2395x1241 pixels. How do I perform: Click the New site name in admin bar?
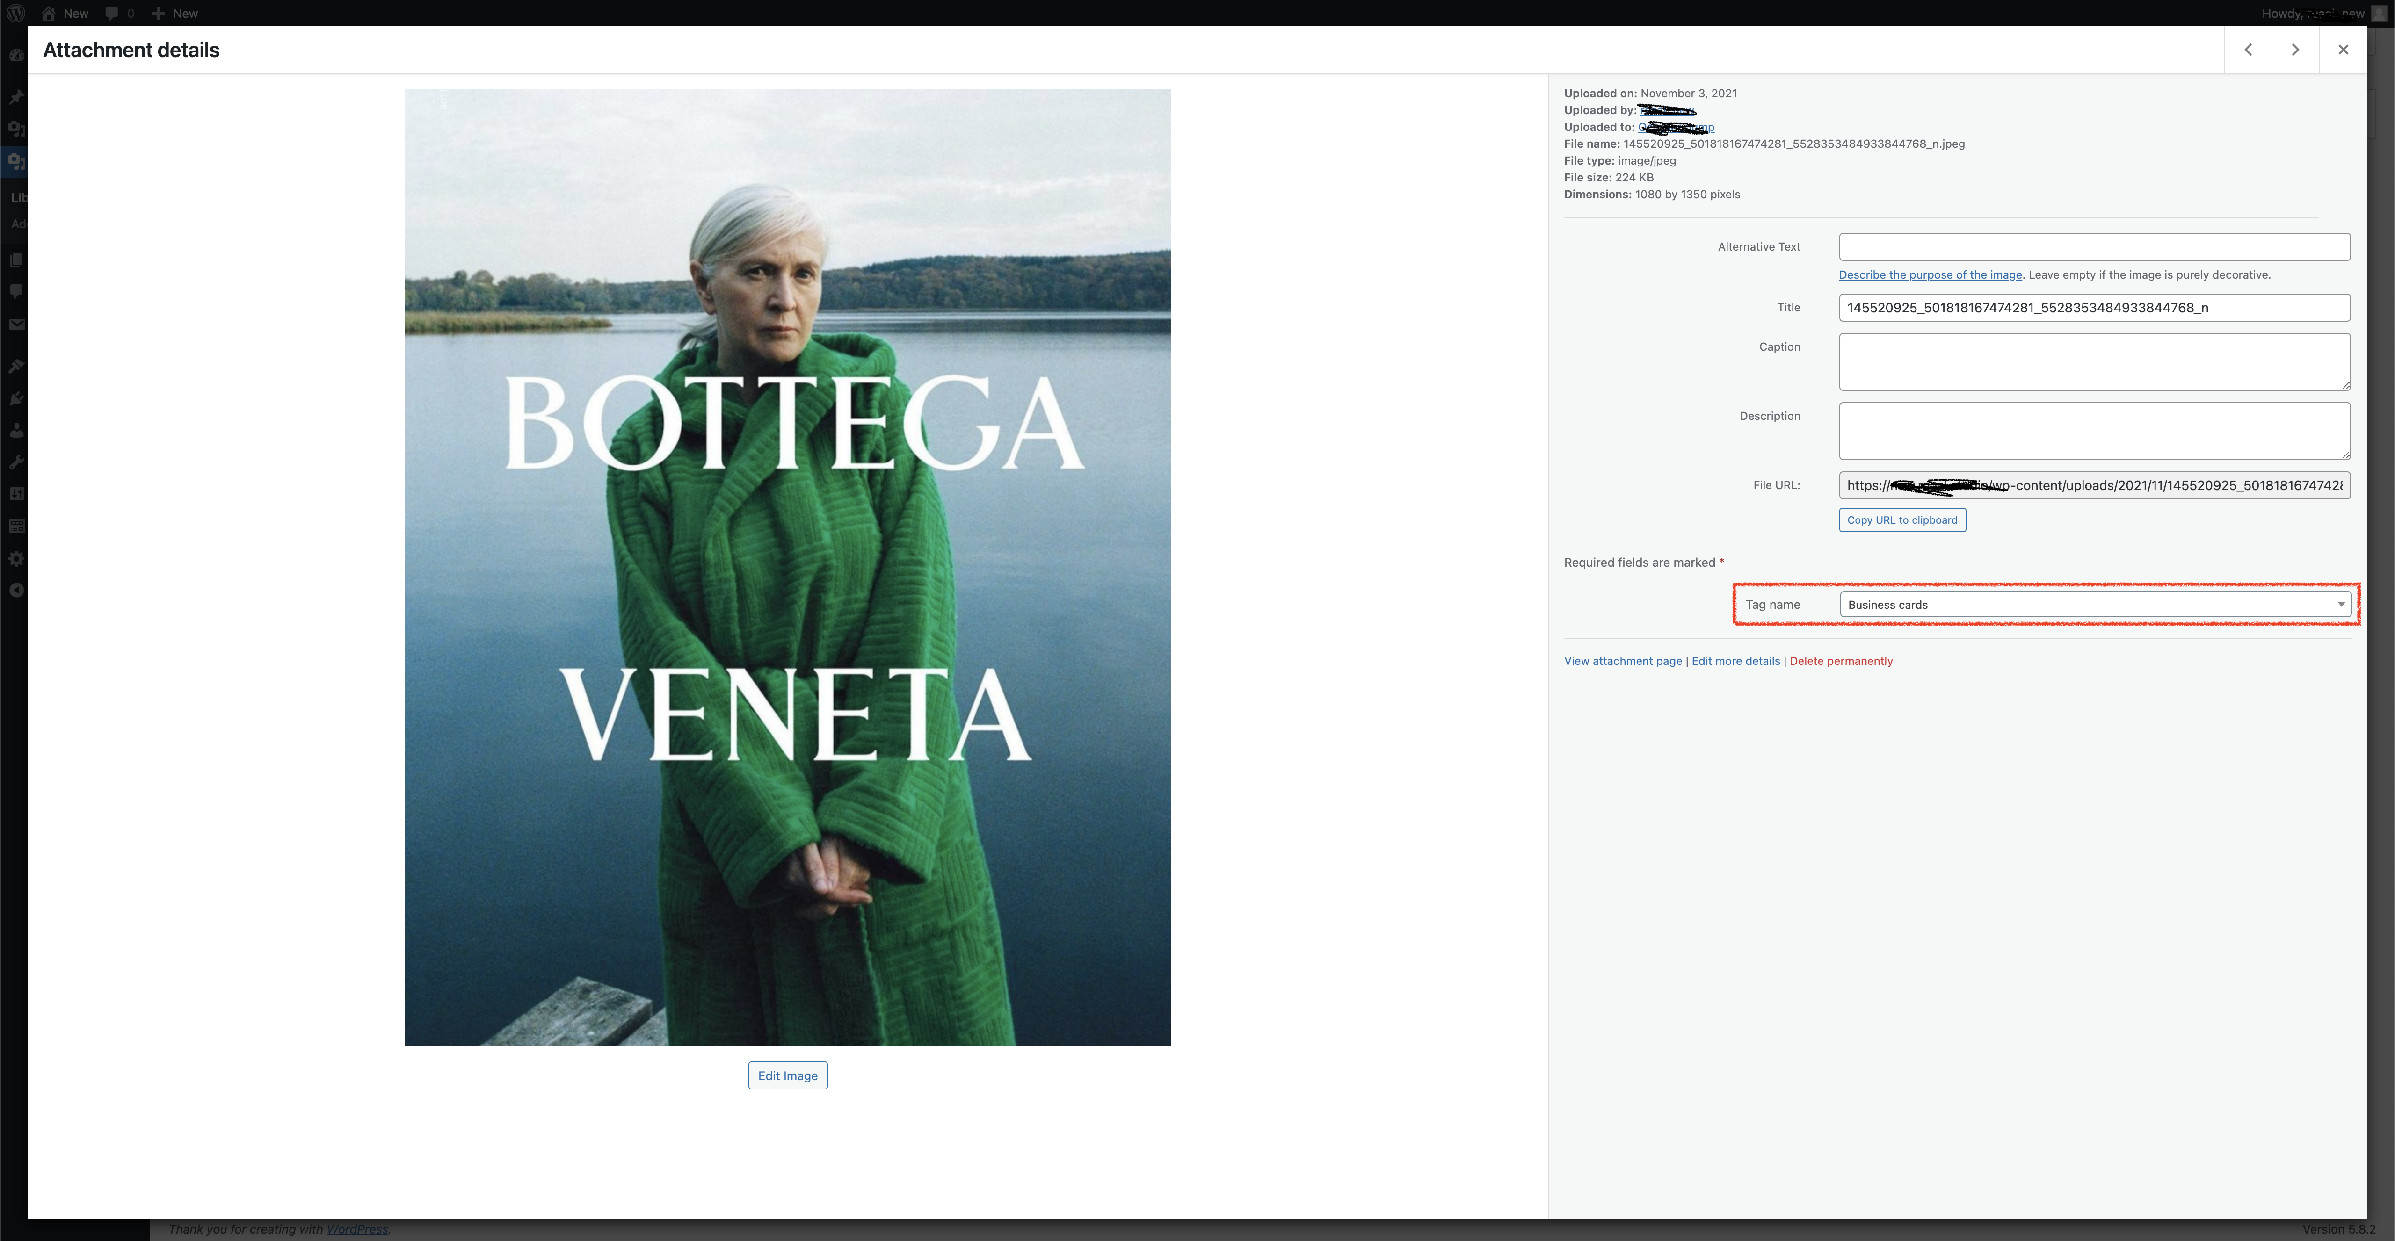click(x=75, y=13)
